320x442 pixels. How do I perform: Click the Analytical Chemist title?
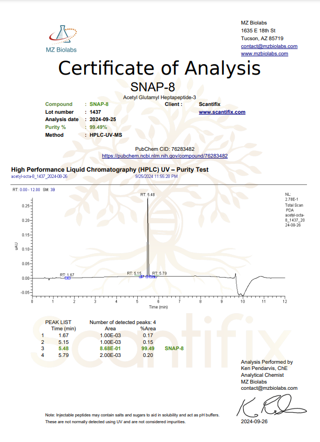262,375
